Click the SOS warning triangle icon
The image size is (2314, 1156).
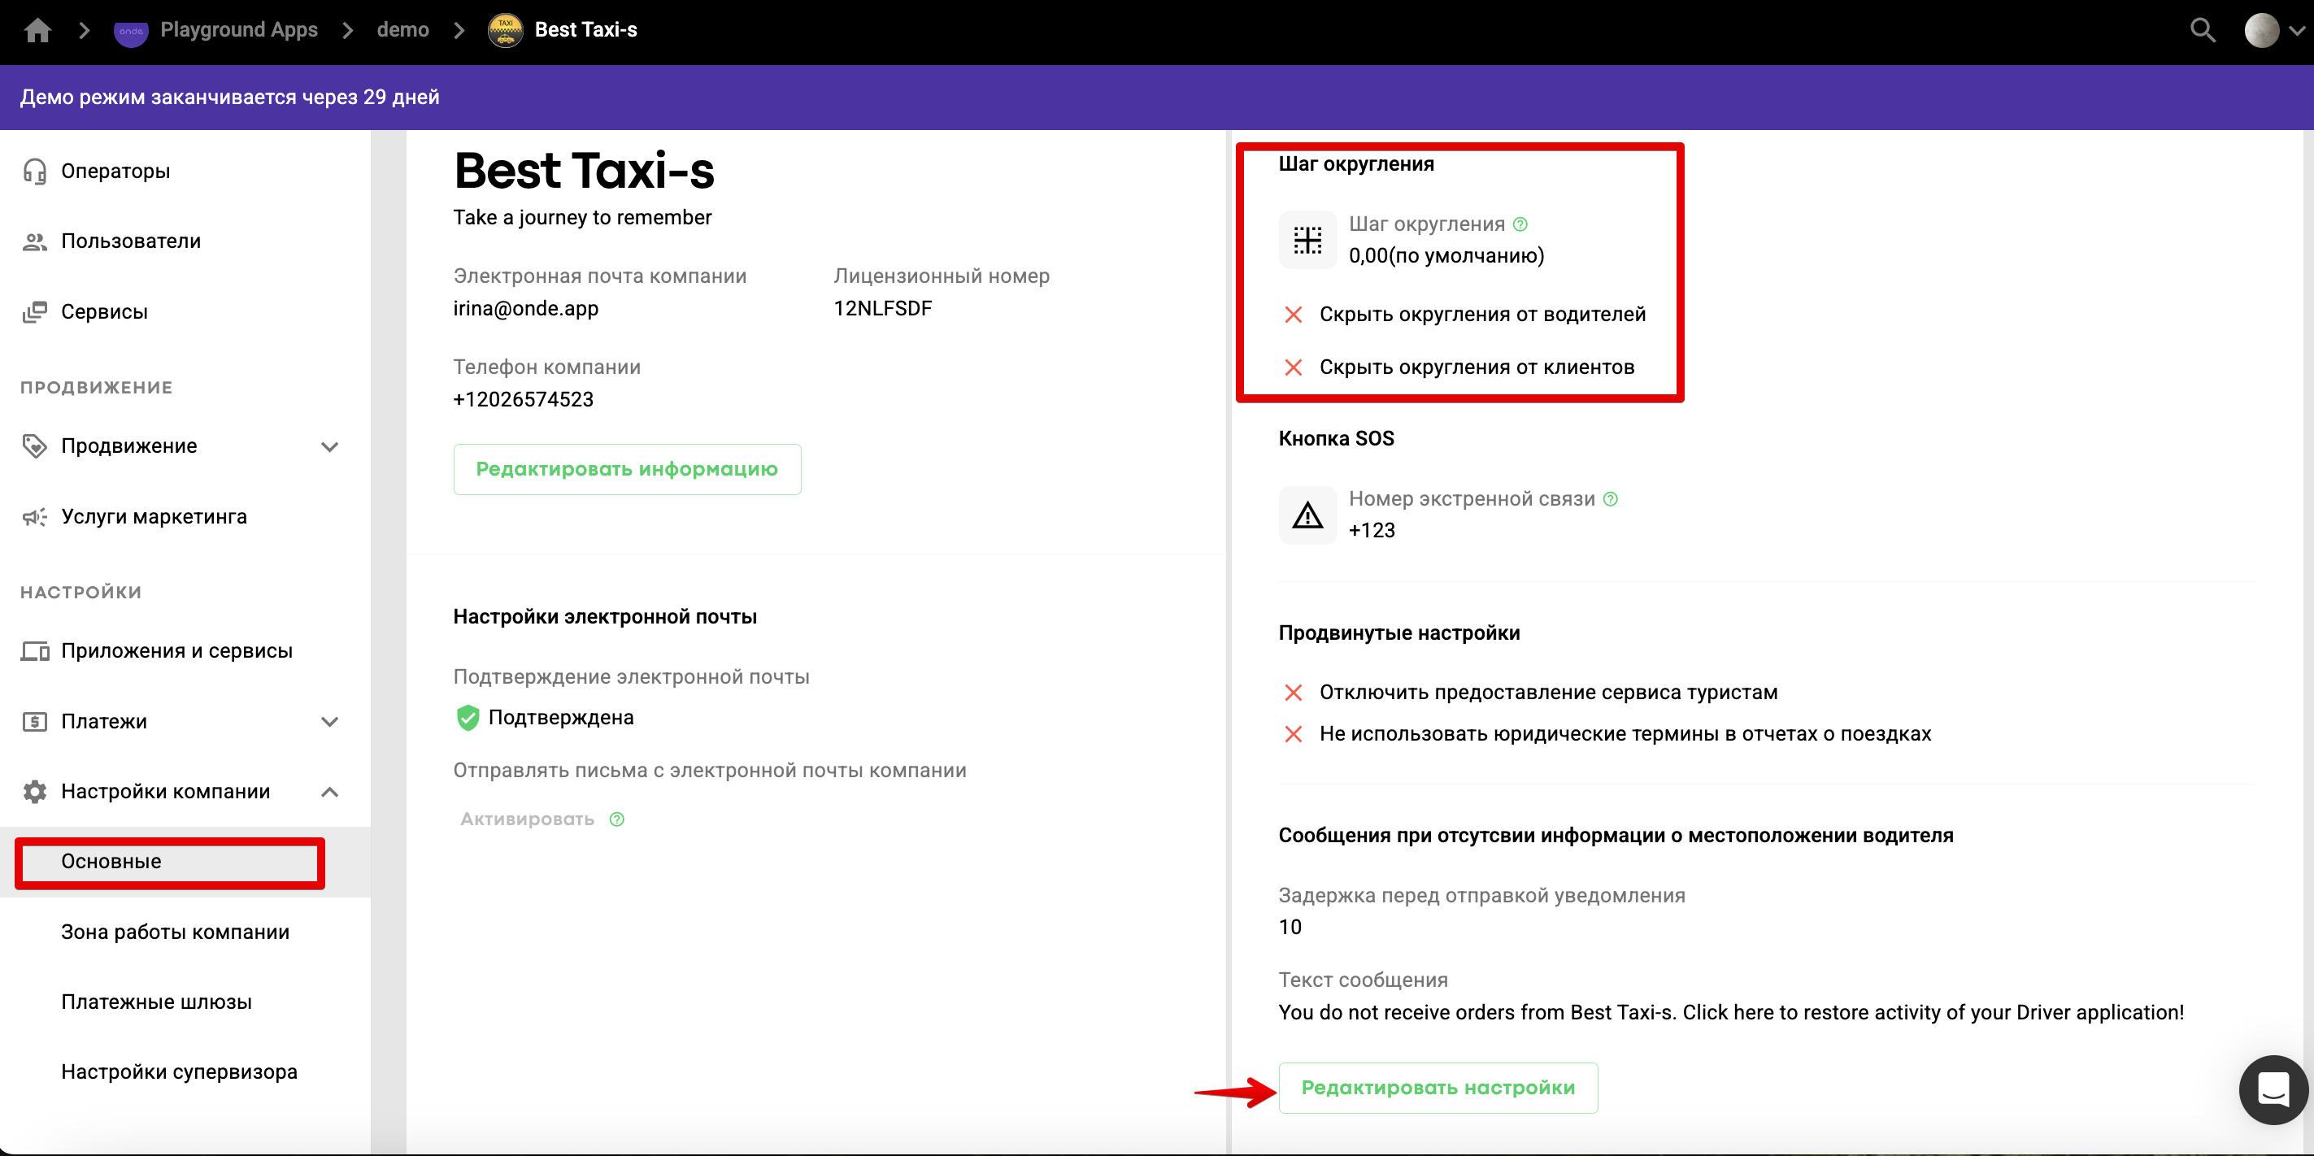[x=1307, y=515]
